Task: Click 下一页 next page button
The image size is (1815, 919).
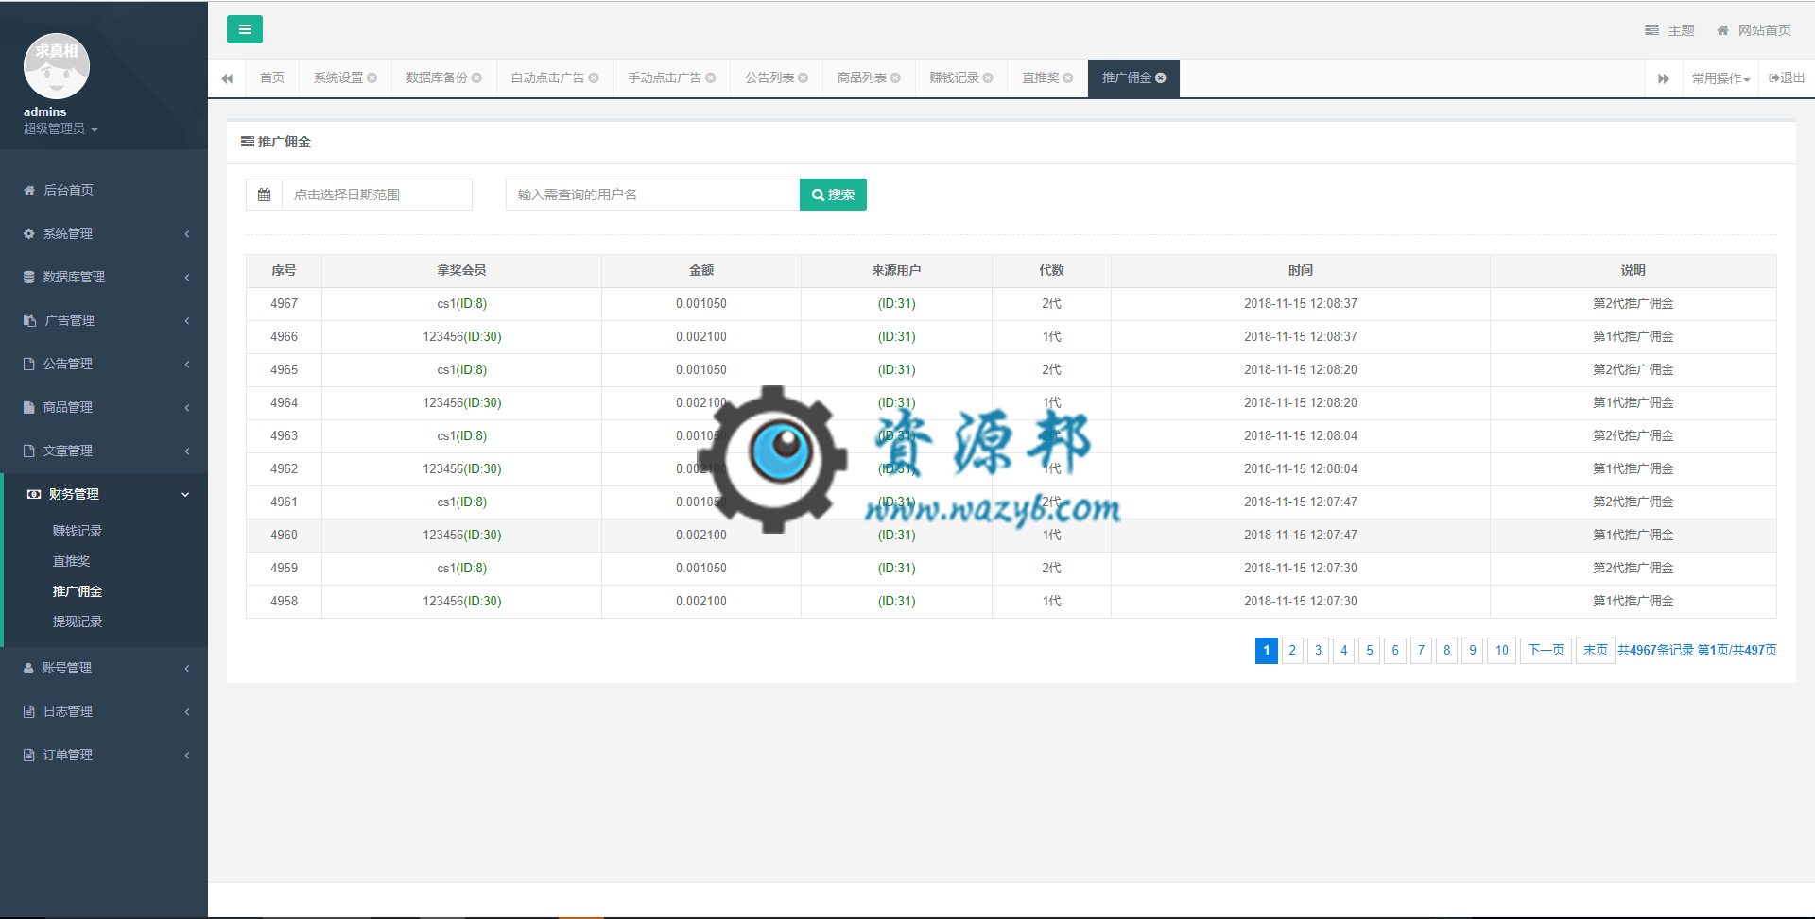Action: 1547,650
